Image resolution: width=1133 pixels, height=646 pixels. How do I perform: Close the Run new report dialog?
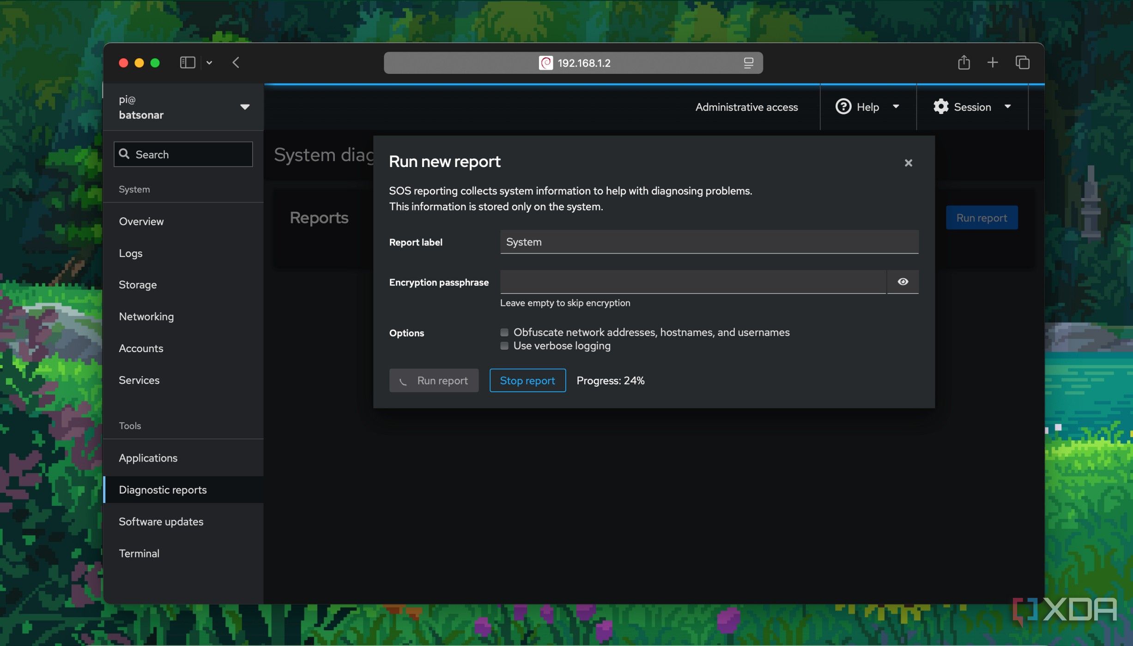click(908, 163)
